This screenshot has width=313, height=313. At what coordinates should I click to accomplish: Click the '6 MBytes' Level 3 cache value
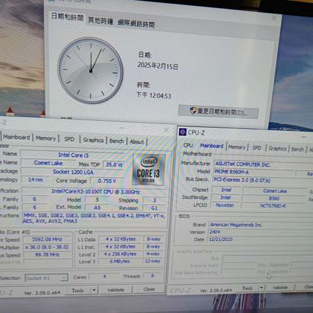tap(120, 261)
